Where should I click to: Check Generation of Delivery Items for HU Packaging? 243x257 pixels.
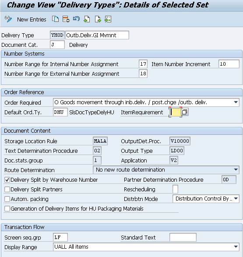pyautogui.click(x=7, y=209)
